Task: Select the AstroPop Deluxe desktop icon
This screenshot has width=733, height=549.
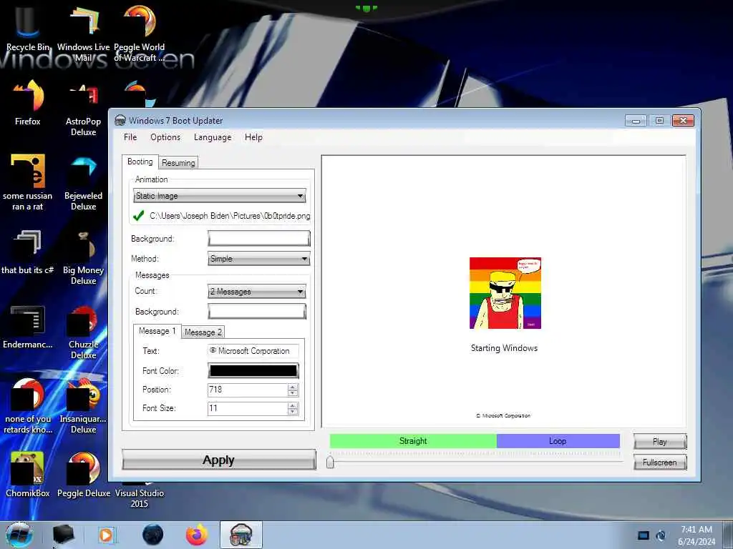Action: pos(83,109)
